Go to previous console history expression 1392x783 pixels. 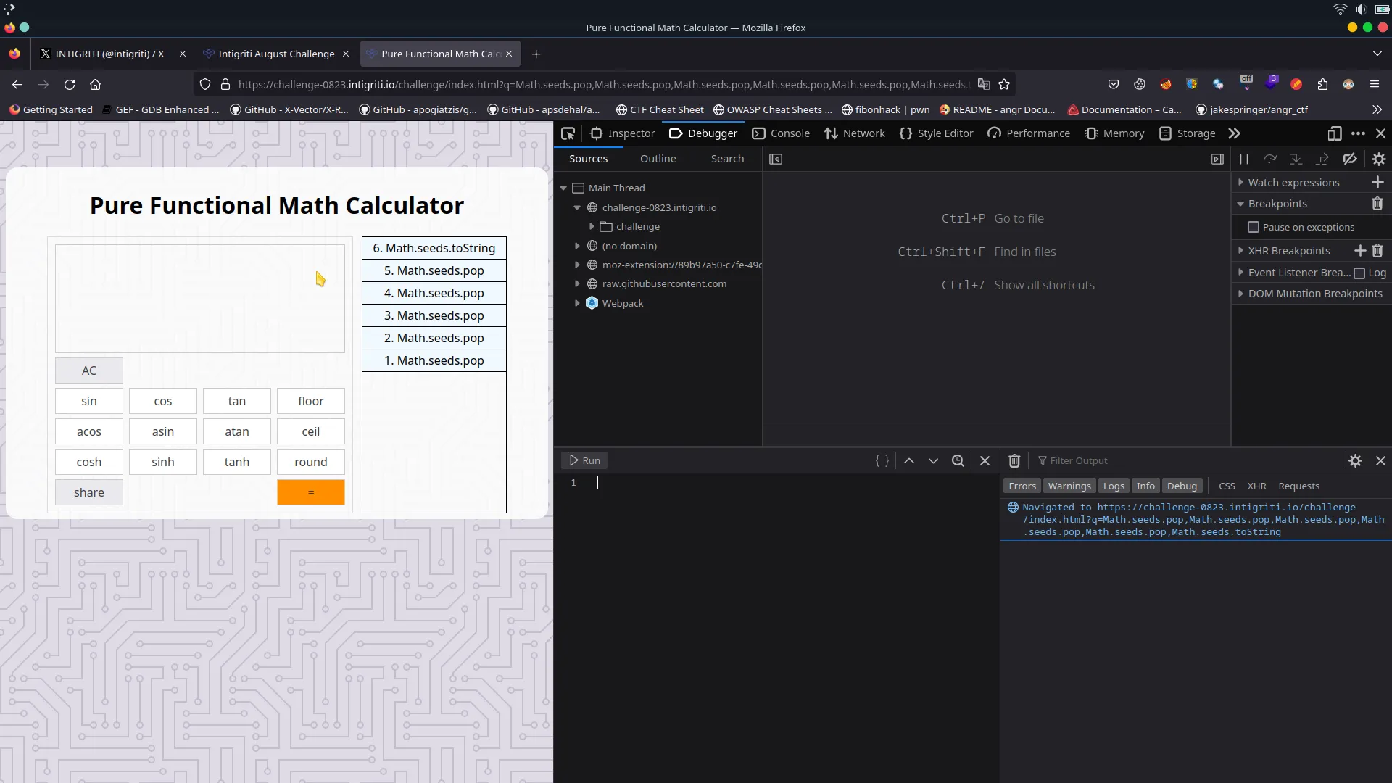coord(909,460)
